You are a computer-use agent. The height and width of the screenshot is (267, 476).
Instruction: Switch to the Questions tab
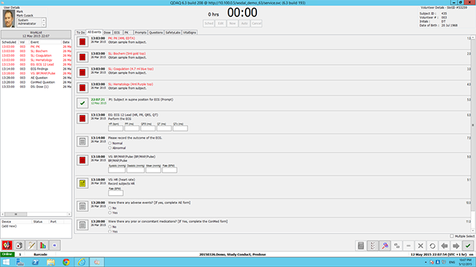[156, 32]
